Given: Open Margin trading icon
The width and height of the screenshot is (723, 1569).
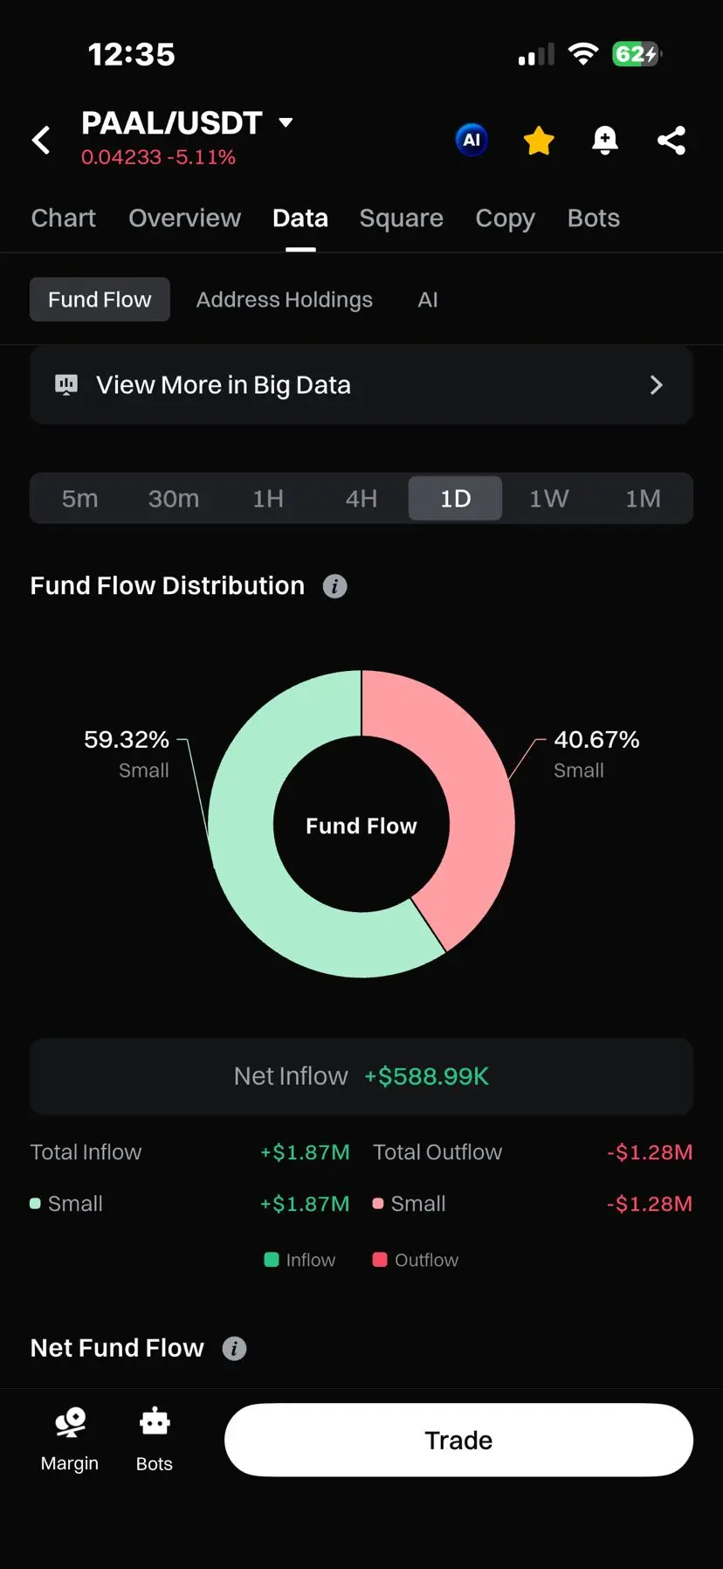Looking at the screenshot, I should (x=70, y=1423).
